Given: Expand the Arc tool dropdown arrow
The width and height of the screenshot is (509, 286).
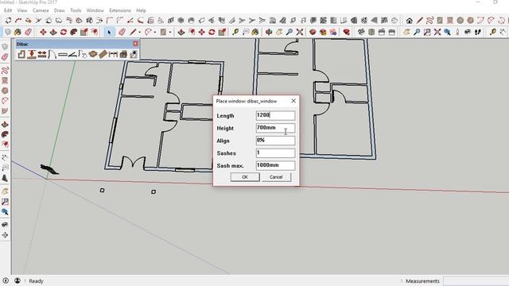Looking at the screenshot, I should click(x=155, y=32).
